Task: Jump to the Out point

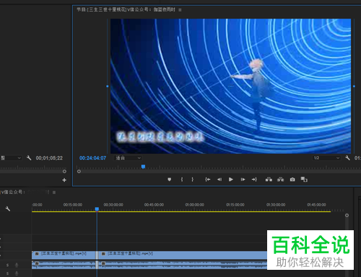Action: (254, 179)
